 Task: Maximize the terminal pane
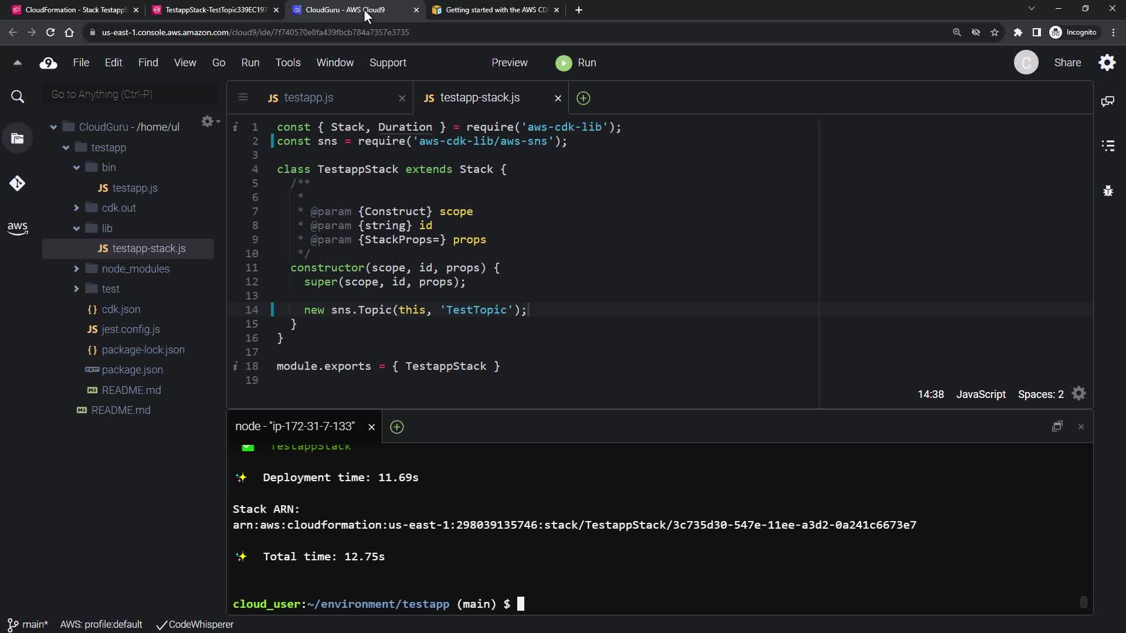click(x=1057, y=427)
